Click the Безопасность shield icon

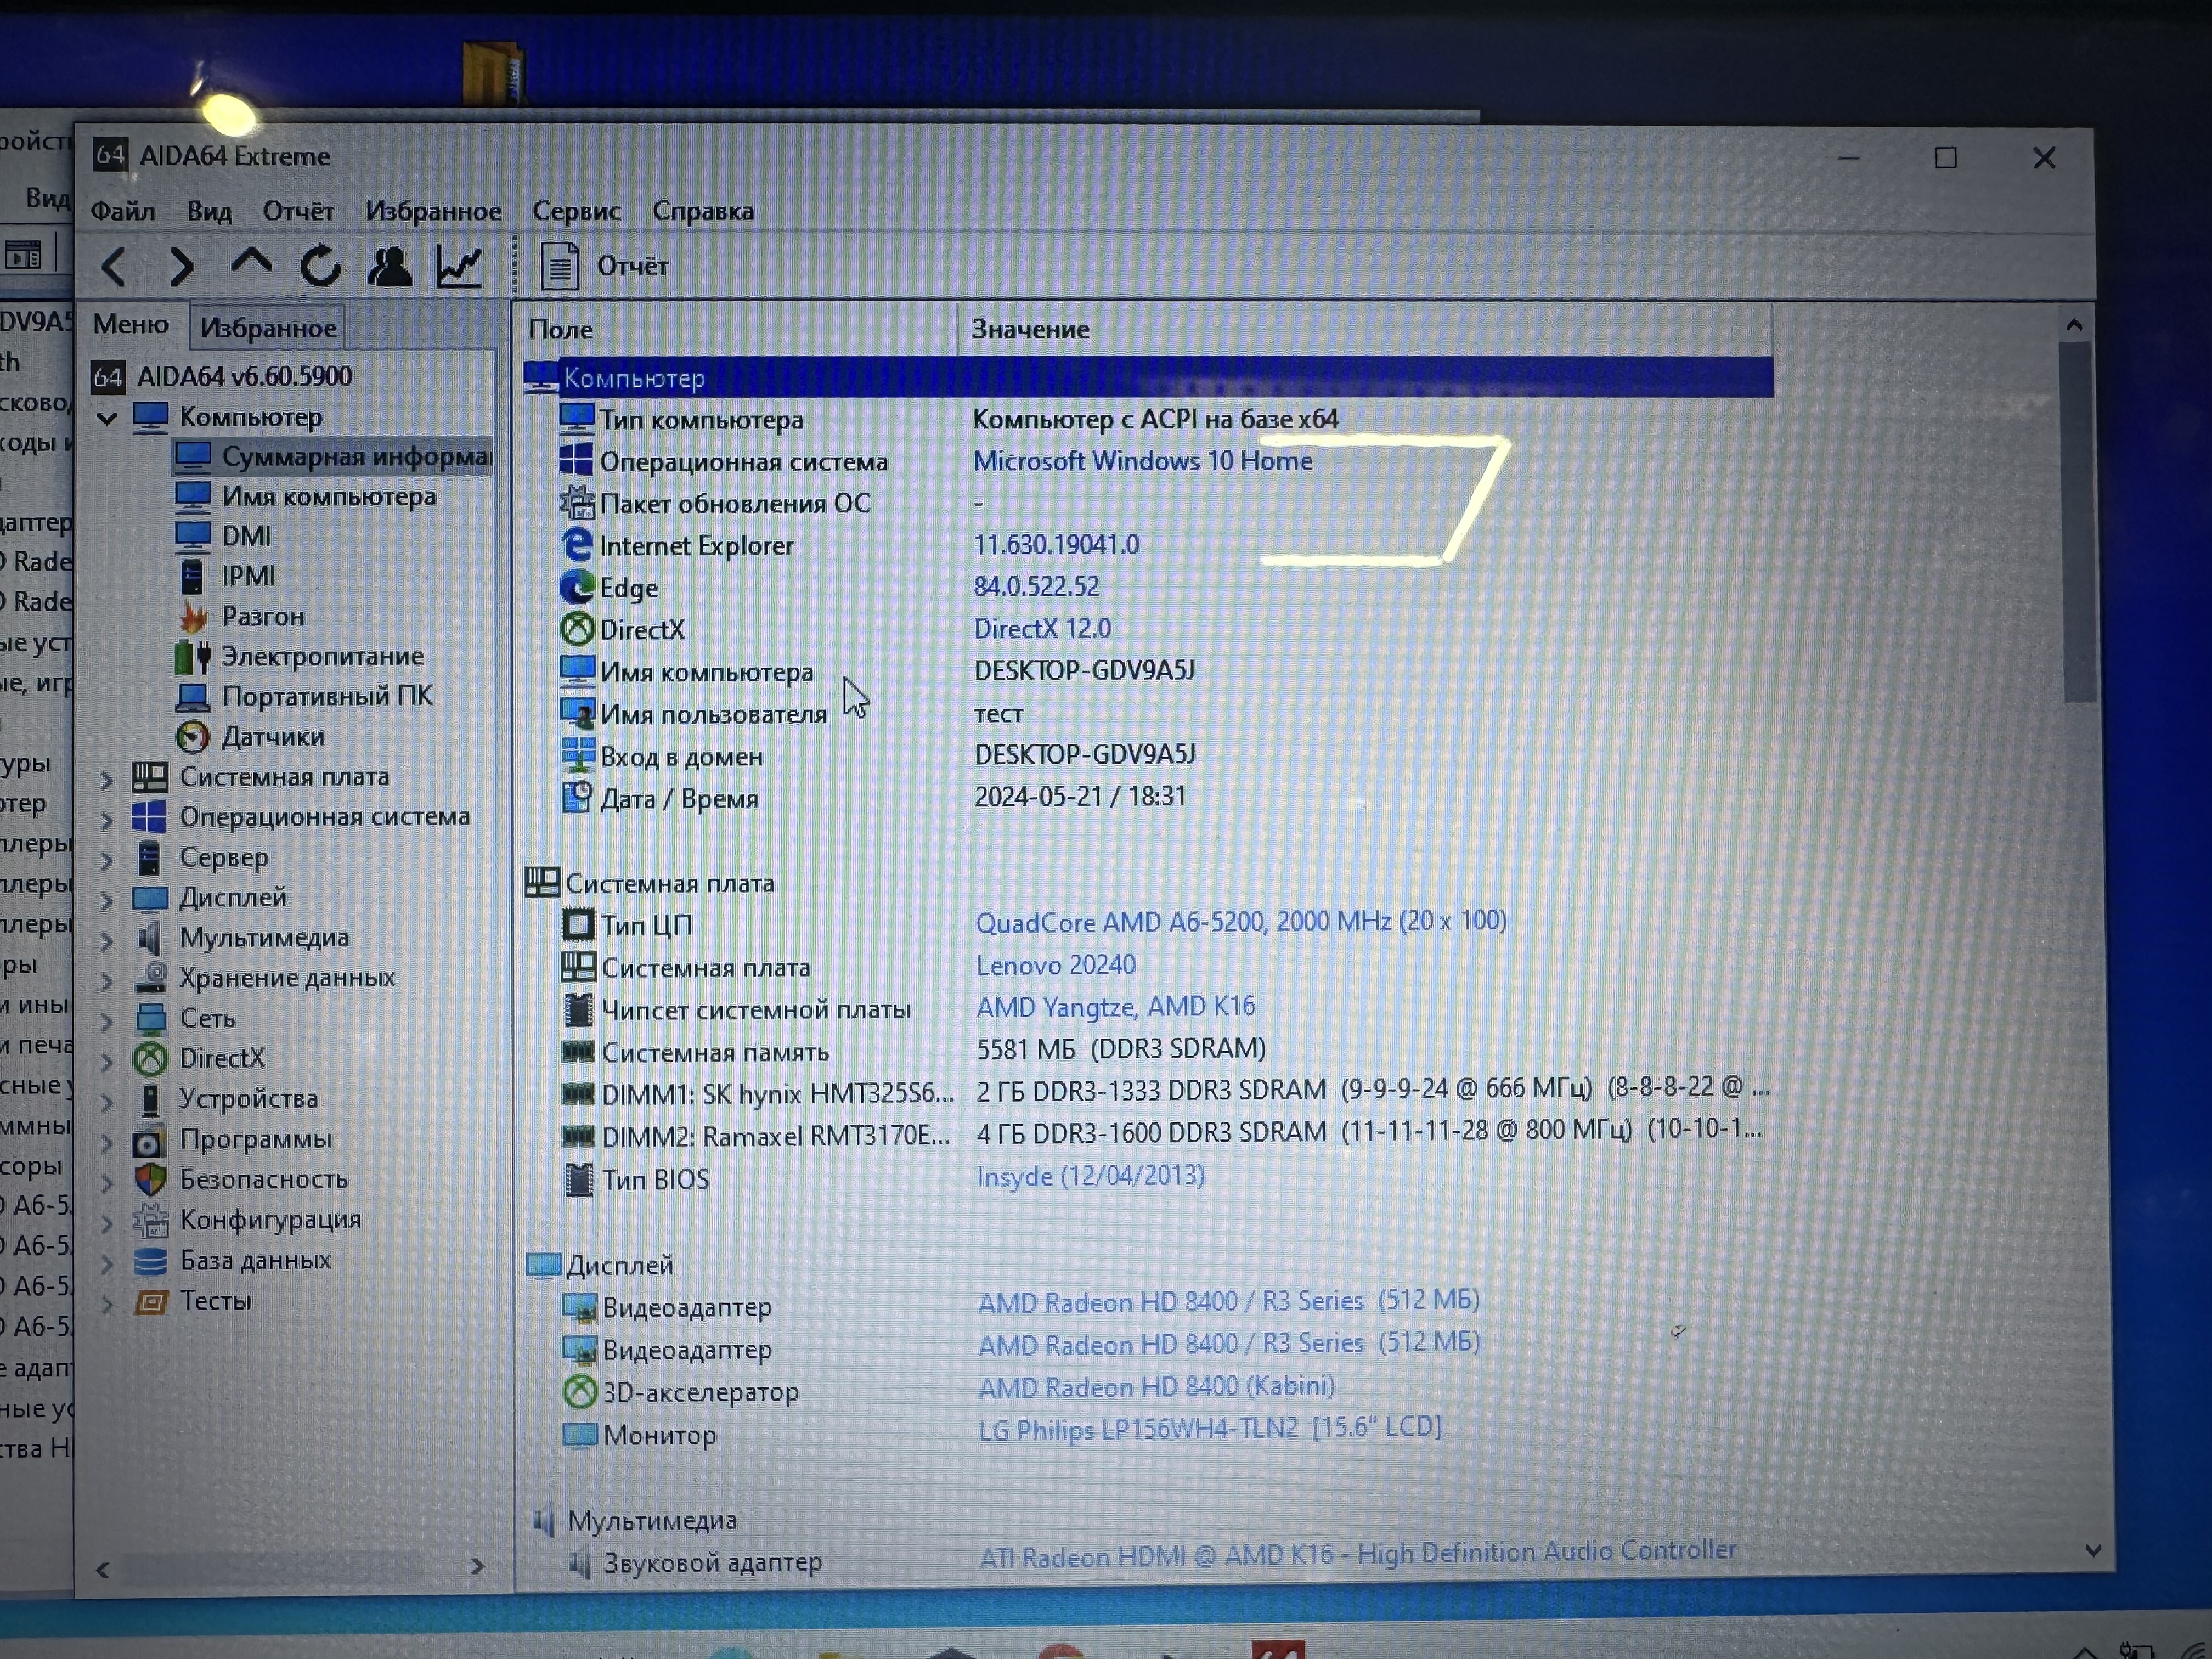150,1180
